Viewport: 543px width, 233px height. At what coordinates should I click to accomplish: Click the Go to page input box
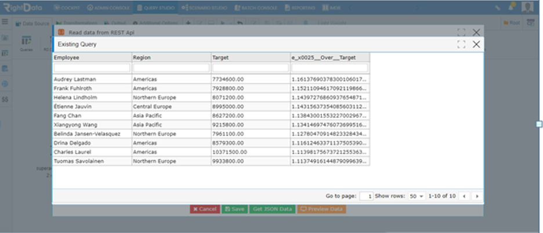(367, 196)
